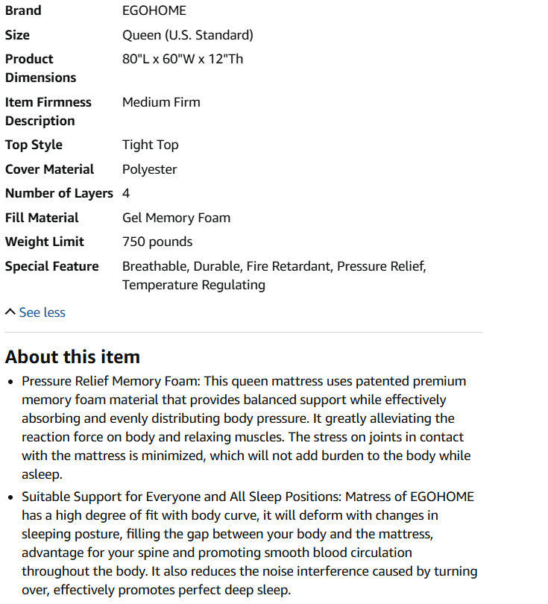The width and height of the screenshot is (548, 604).
Task: Click the 'Cover Material' label
Action: point(49,169)
